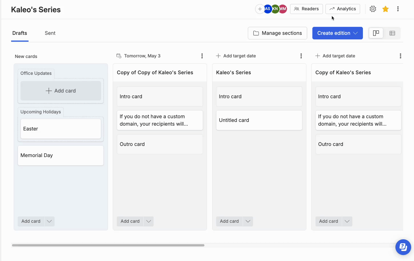Open Outro card in Copy of Copy of Kaleo's Series
414x261 pixels.
pyautogui.click(x=160, y=144)
